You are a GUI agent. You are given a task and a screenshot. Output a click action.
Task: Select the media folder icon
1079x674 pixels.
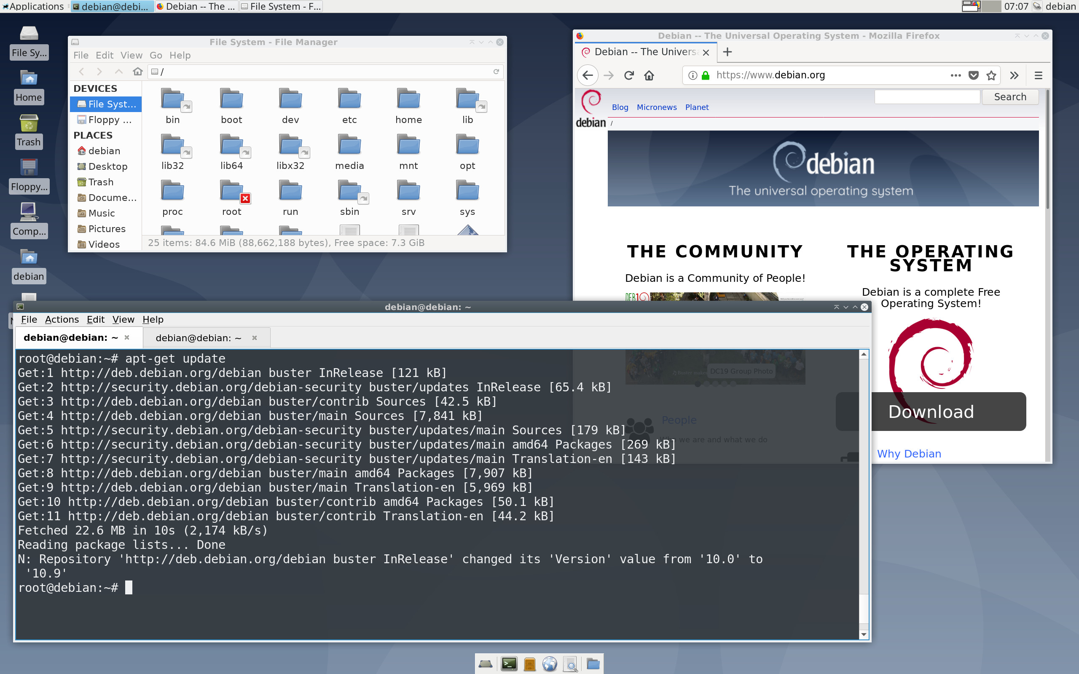pos(349,145)
